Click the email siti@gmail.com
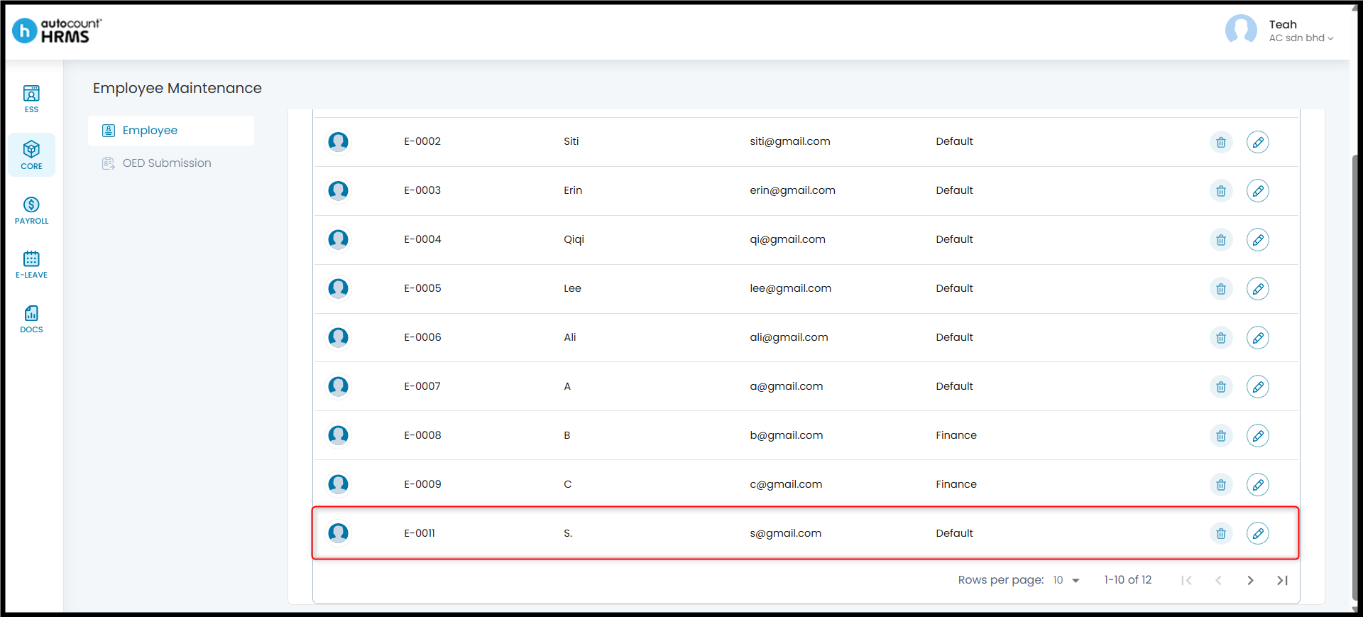This screenshot has height=617, width=1363. coord(790,141)
